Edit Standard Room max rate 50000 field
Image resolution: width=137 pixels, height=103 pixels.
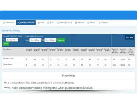coord(123,59)
